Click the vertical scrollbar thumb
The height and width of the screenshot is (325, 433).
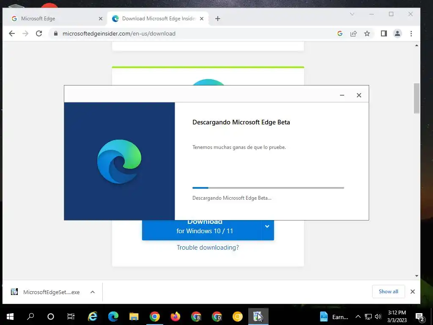[417, 98]
